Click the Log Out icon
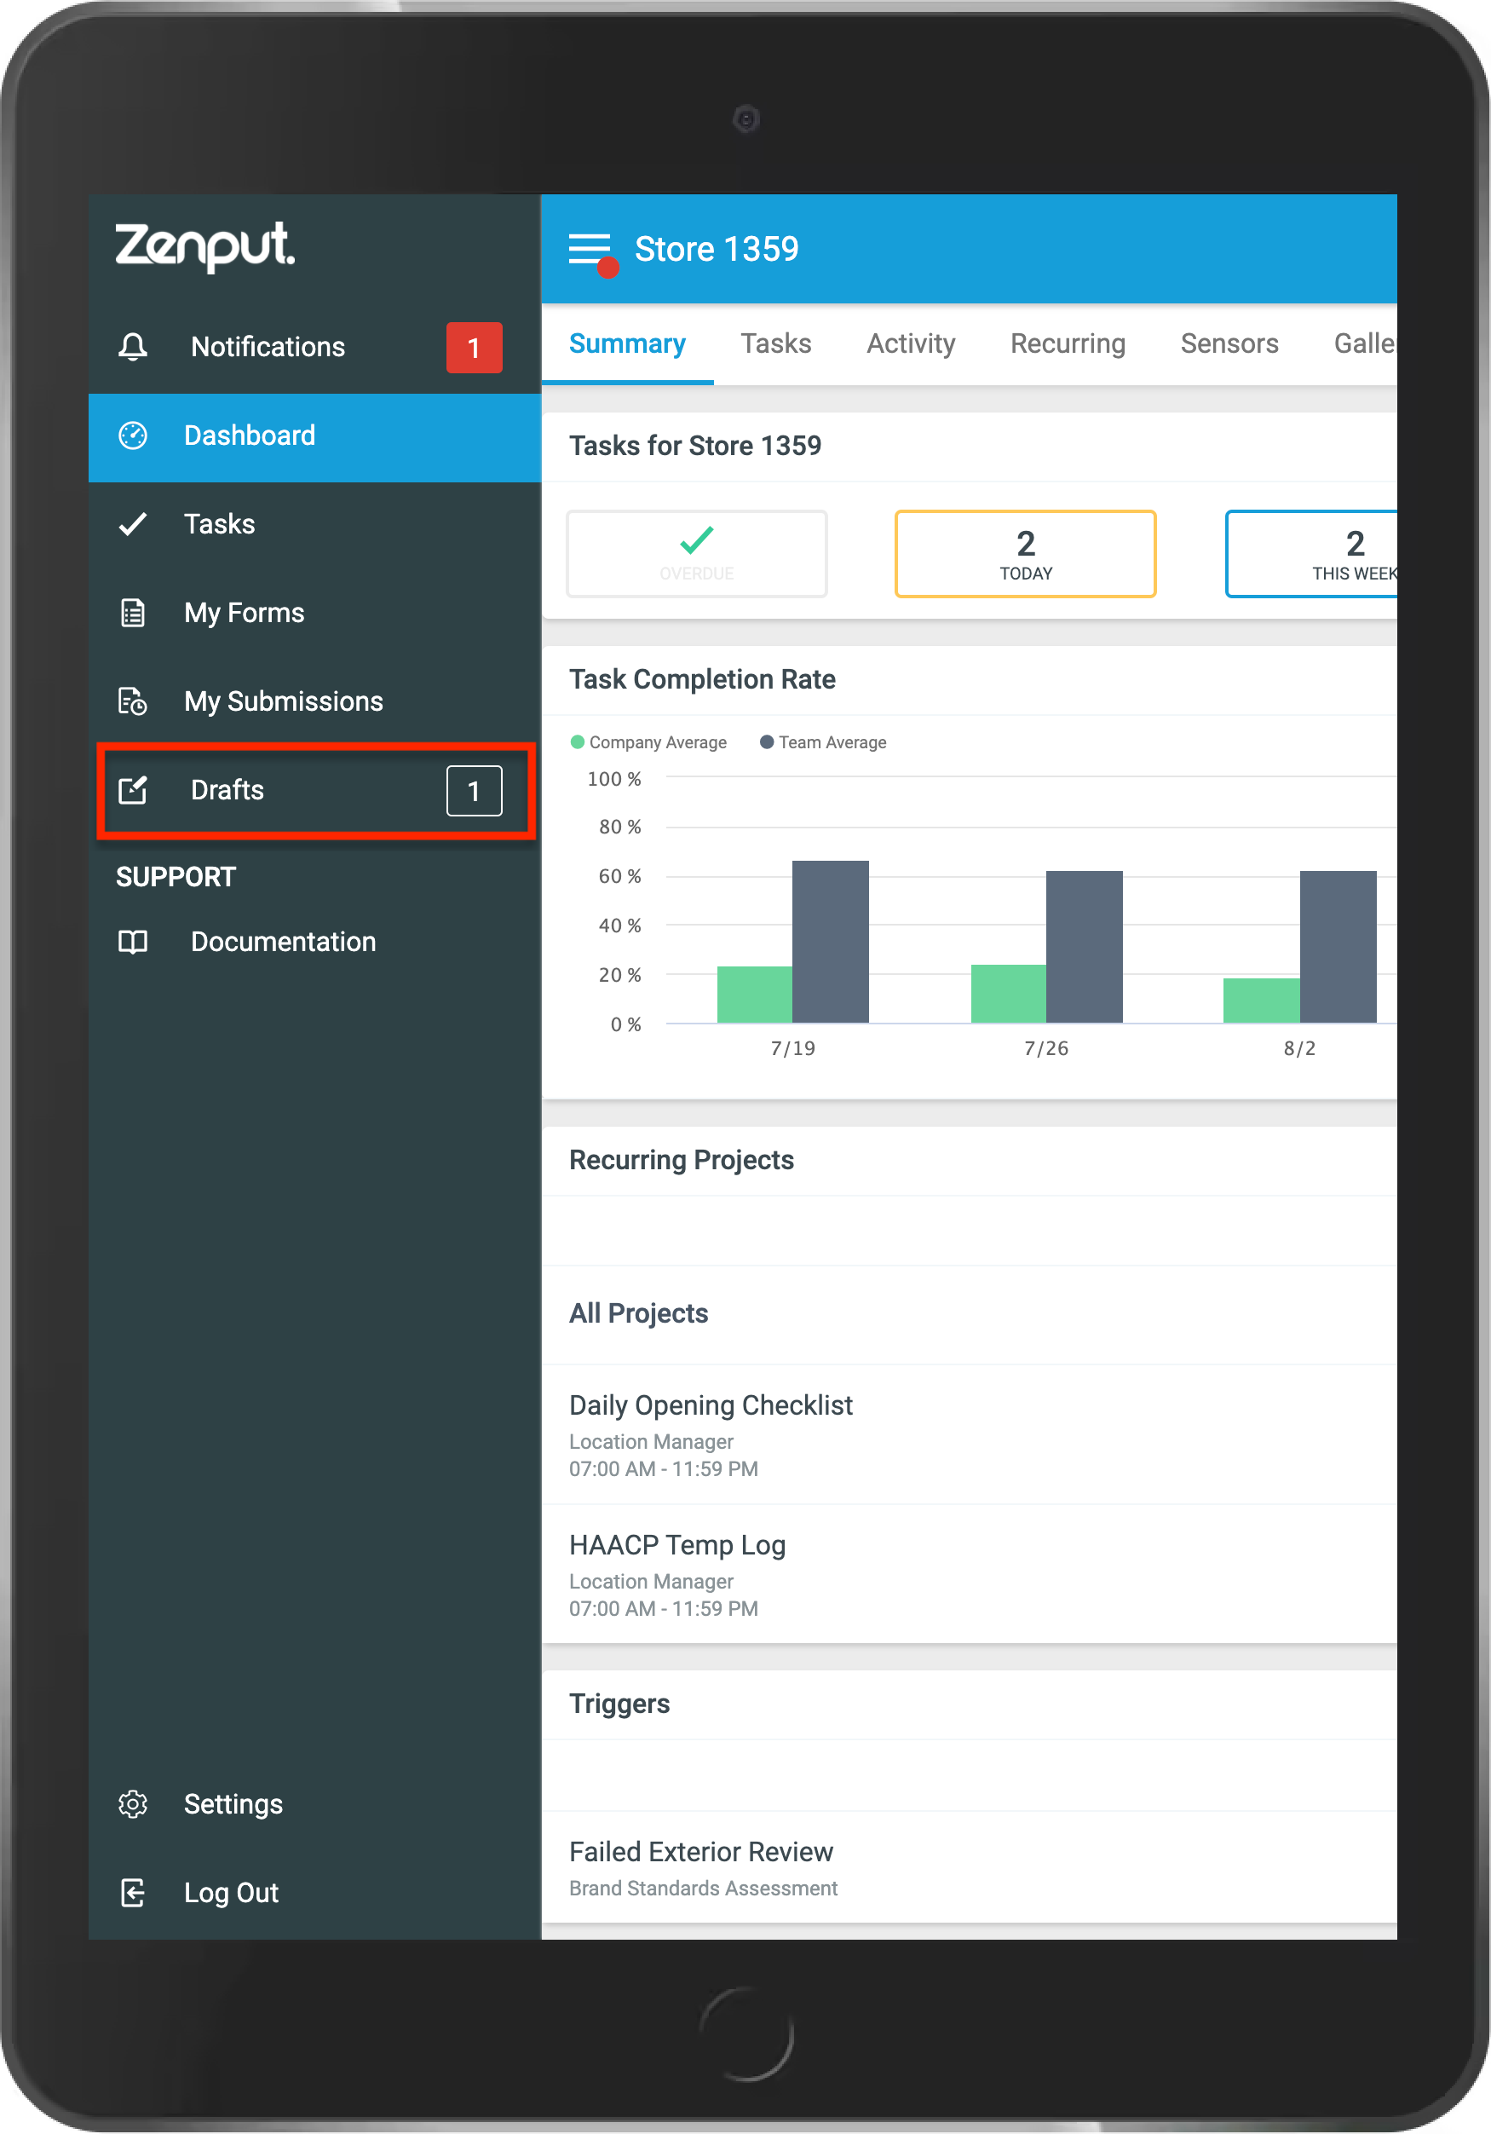 coord(133,1892)
